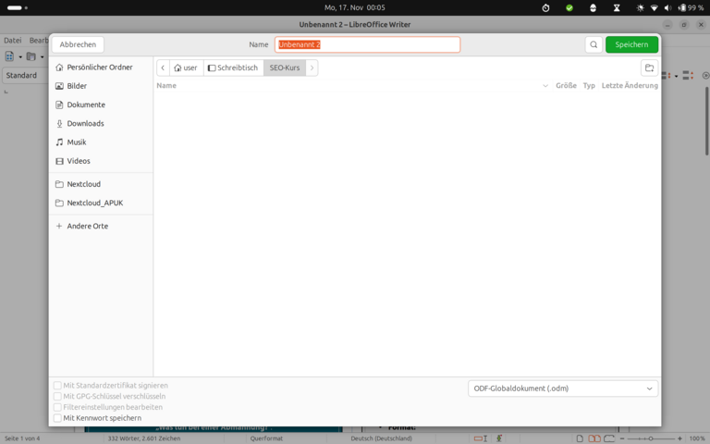The width and height of the screenshot is (710, 444).
Task: Open Andere Orte in the sidebar
Action: tap(87, 226)
